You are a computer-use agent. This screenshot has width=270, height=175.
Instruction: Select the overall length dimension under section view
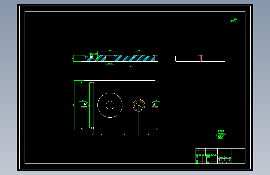pyautogui.click(x=120, y=67)
